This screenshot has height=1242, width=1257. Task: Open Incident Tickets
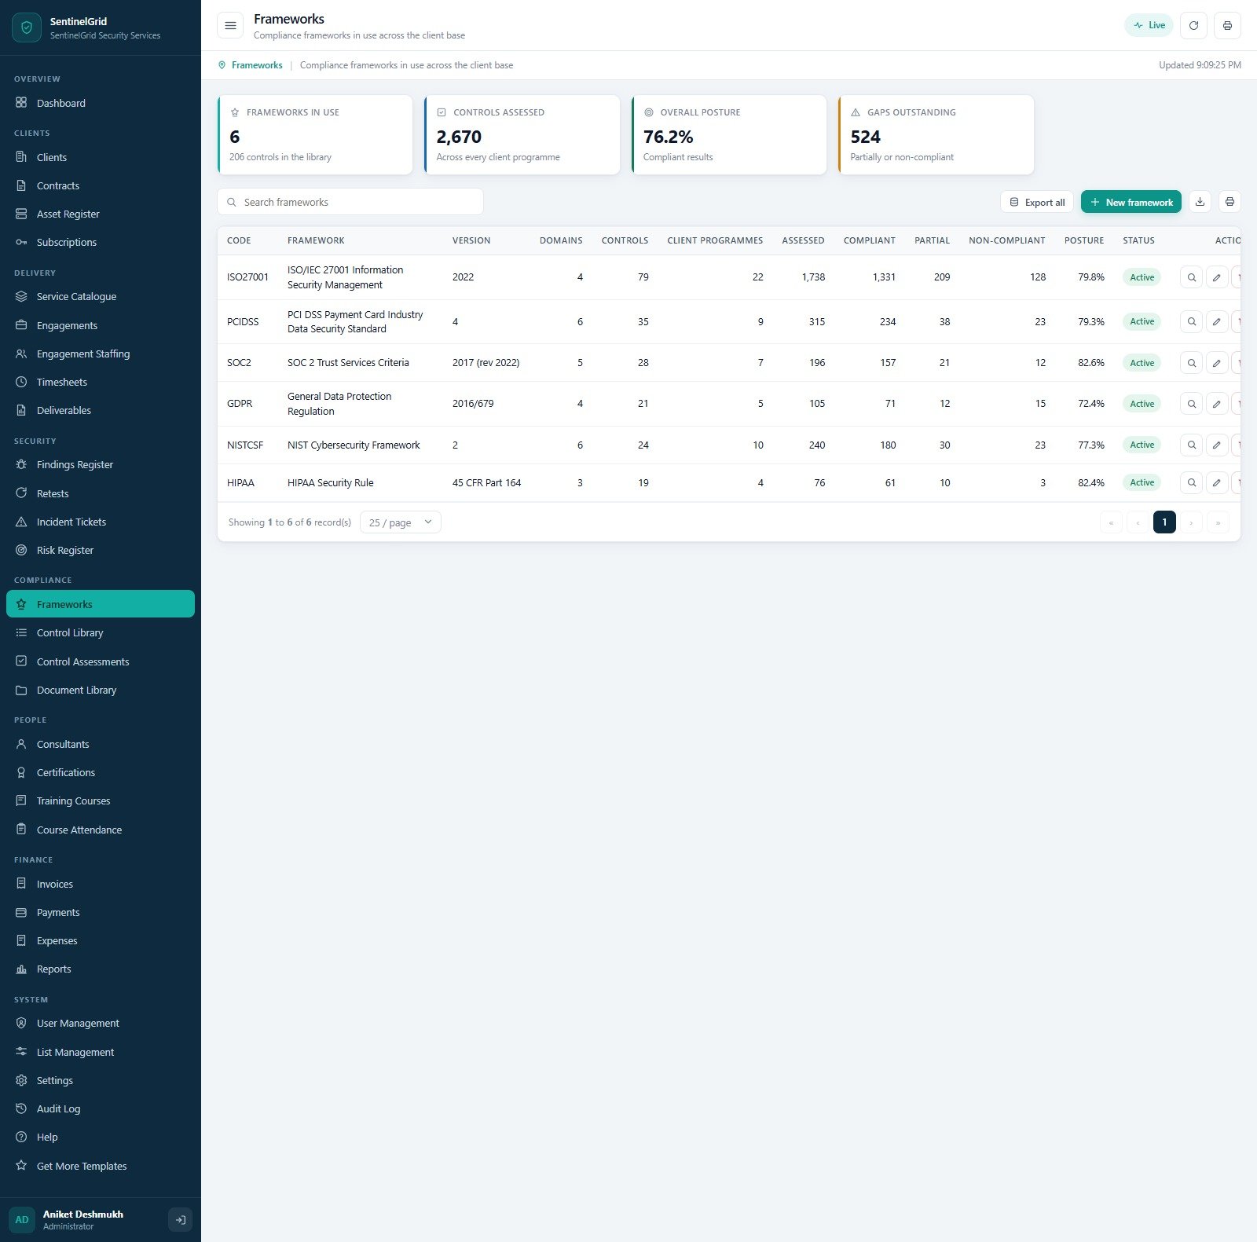click(x=101, y=522)
